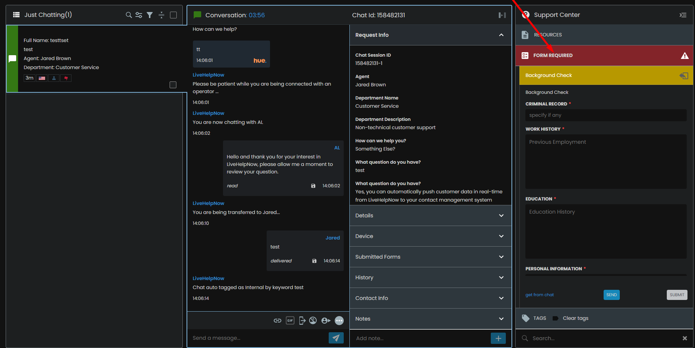Click the square select-all checkbox in header
The image size is (695, 348).
(x=173, y=15)
